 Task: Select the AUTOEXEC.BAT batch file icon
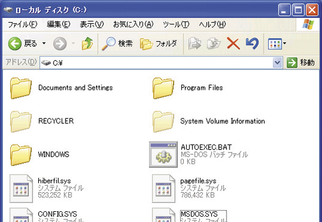163,155
